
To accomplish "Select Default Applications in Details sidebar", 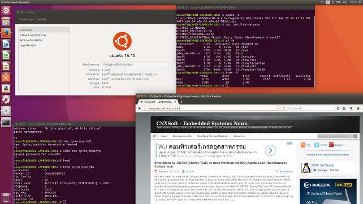I will [33, 35].
